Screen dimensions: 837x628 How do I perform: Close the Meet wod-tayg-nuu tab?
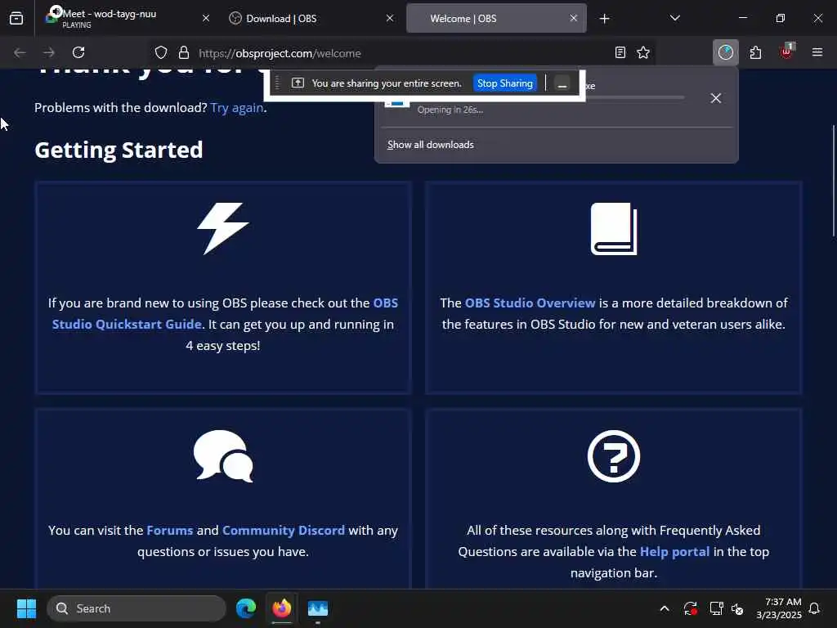click(x=206, y=19)
